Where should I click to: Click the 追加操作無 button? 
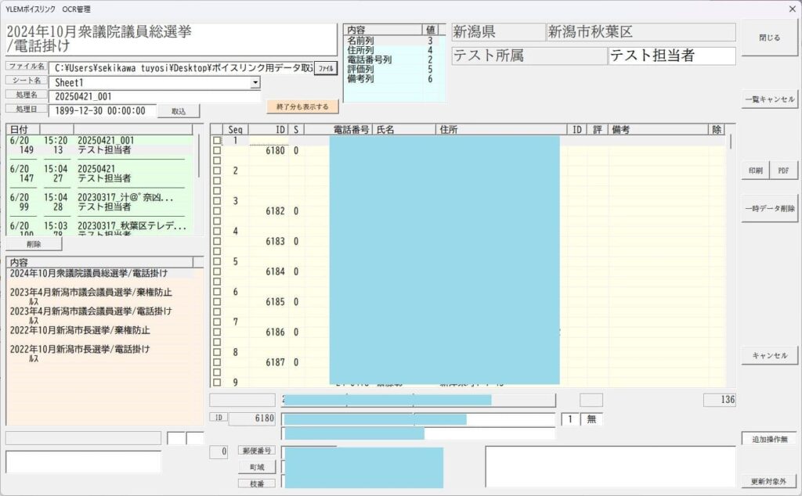click(770, 439)
